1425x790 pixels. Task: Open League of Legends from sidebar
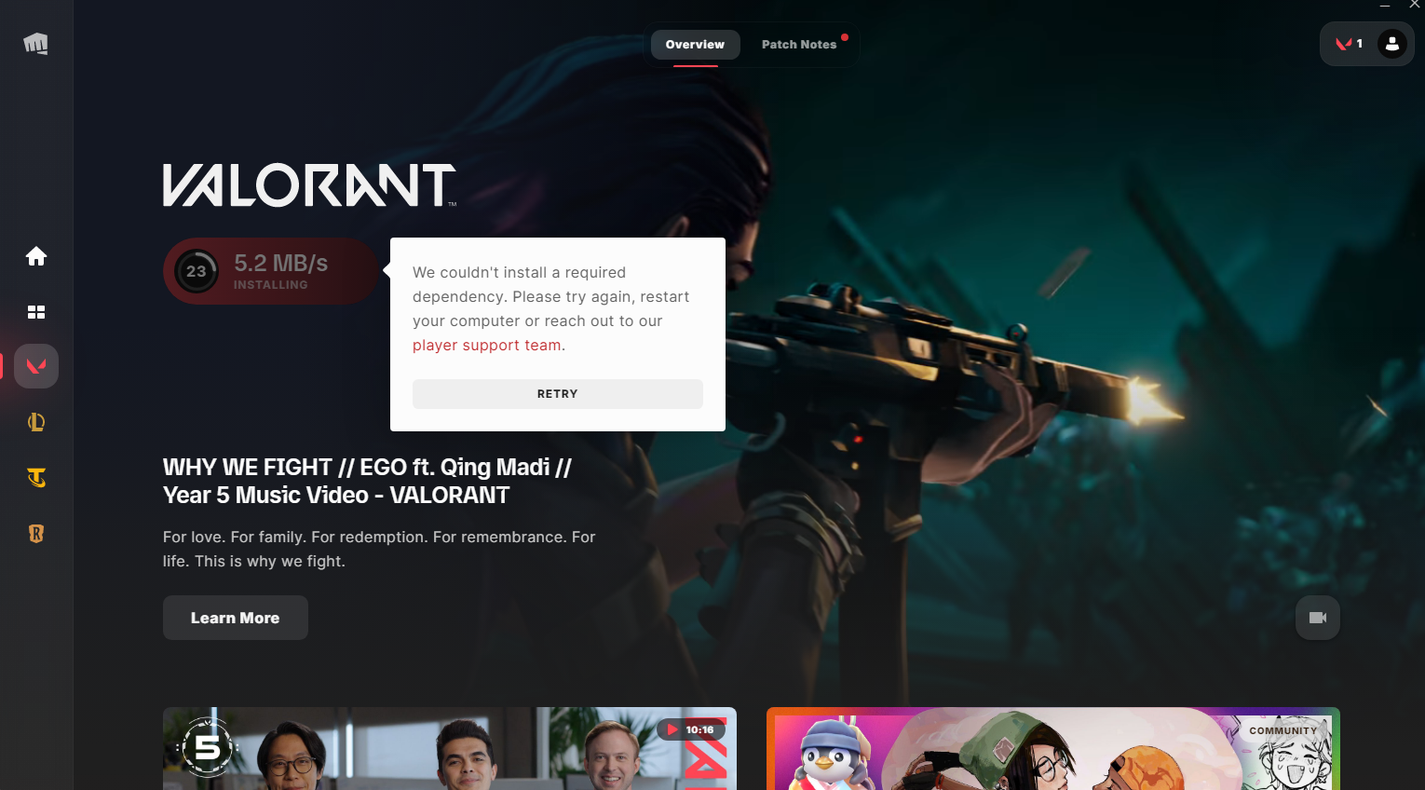tap(36, 422)
